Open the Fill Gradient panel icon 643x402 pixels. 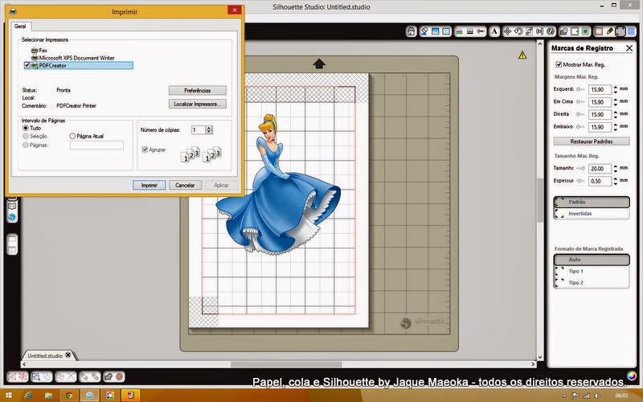[x=436, y=31]
